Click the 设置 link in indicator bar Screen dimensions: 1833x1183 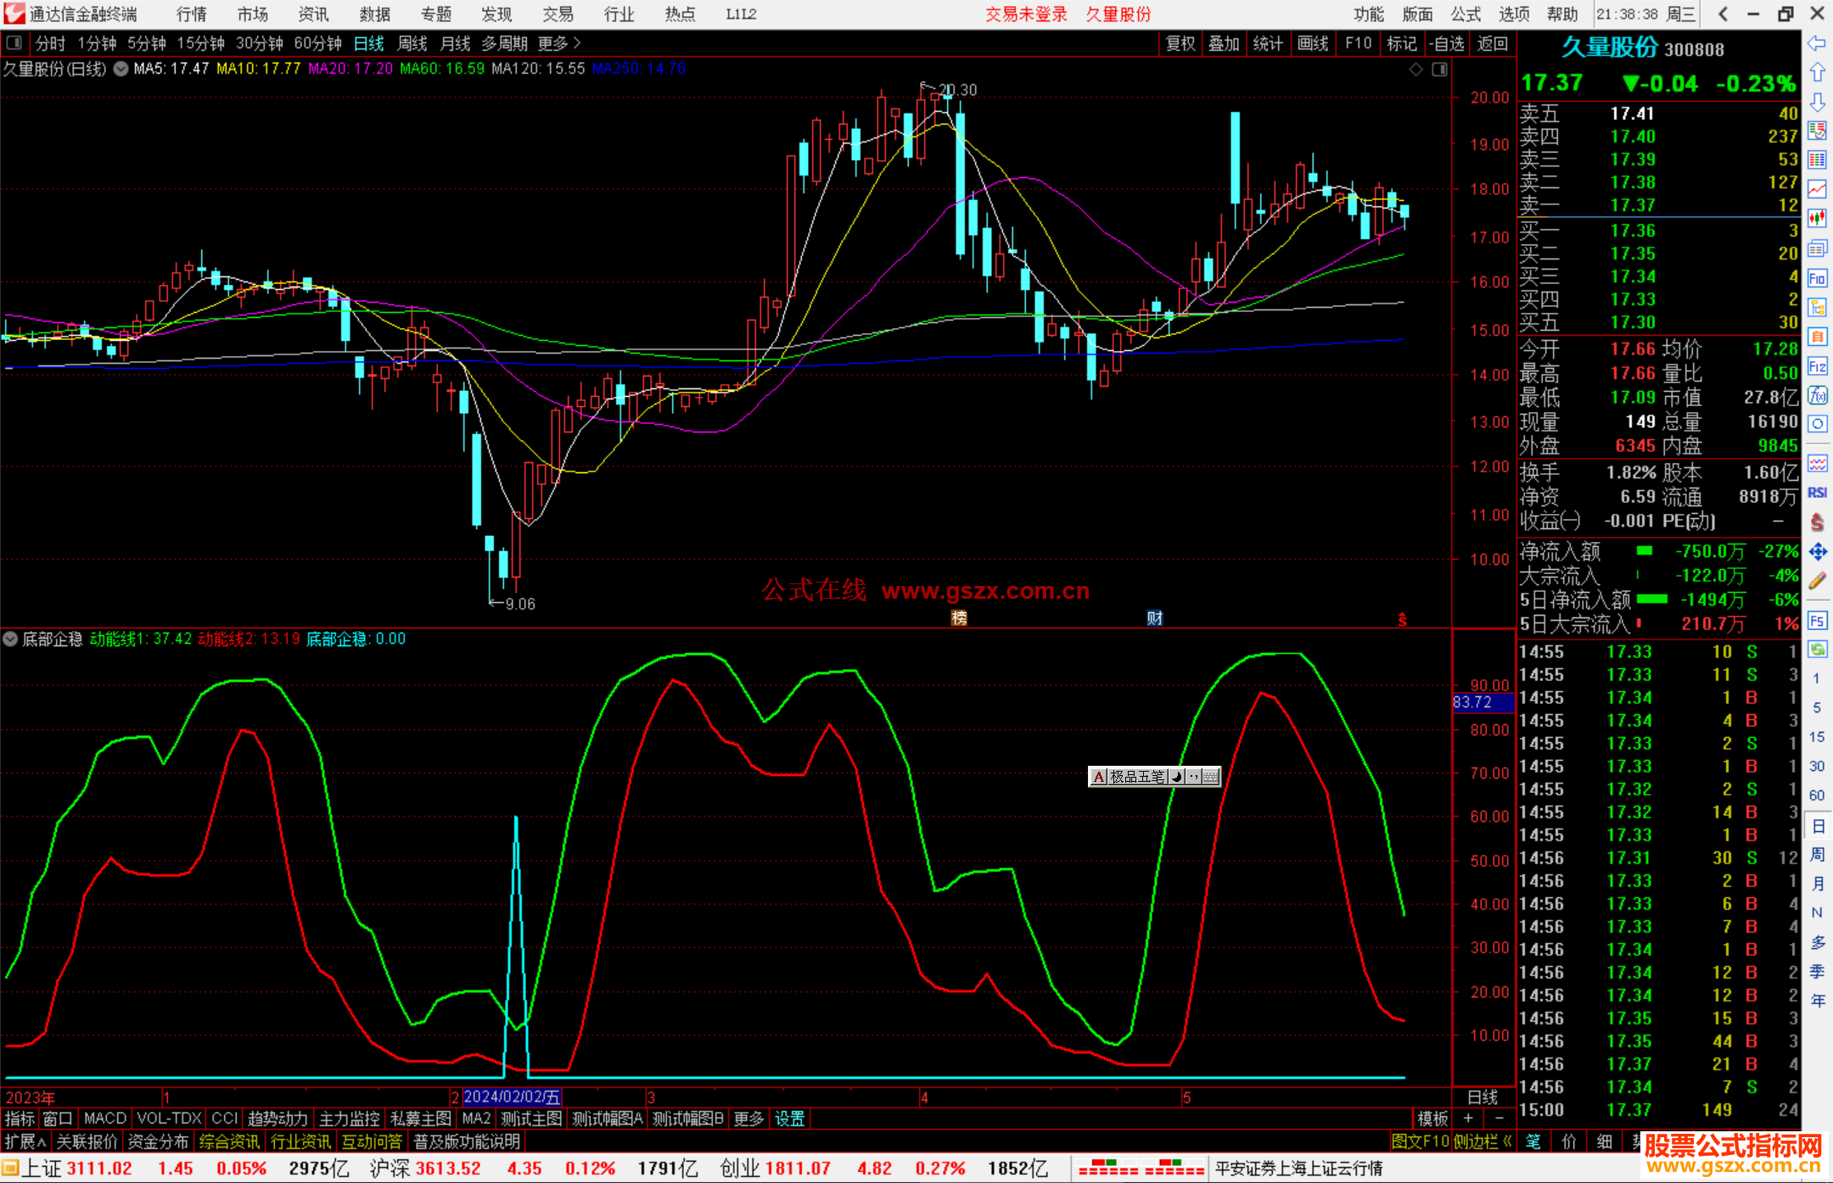point(789,1119)
